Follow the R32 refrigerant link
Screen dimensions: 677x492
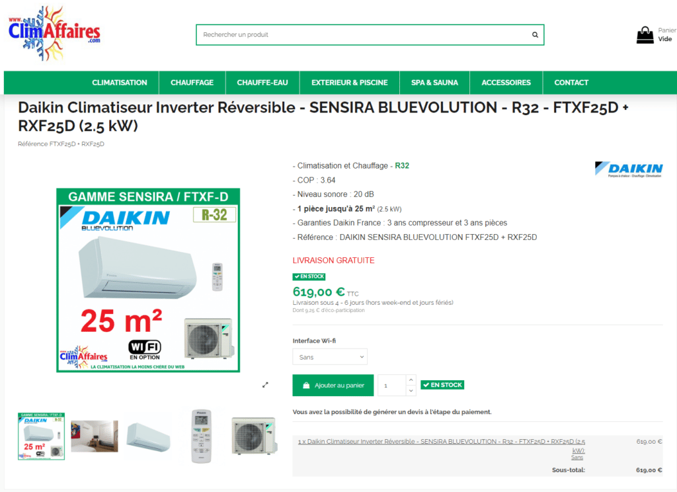point(402,166)
